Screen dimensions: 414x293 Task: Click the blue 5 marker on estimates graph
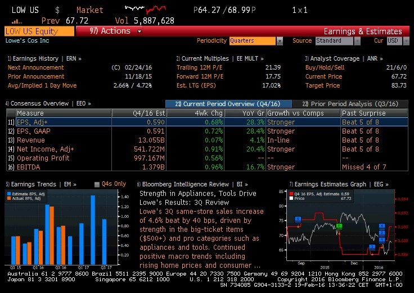tap(298, 219)
